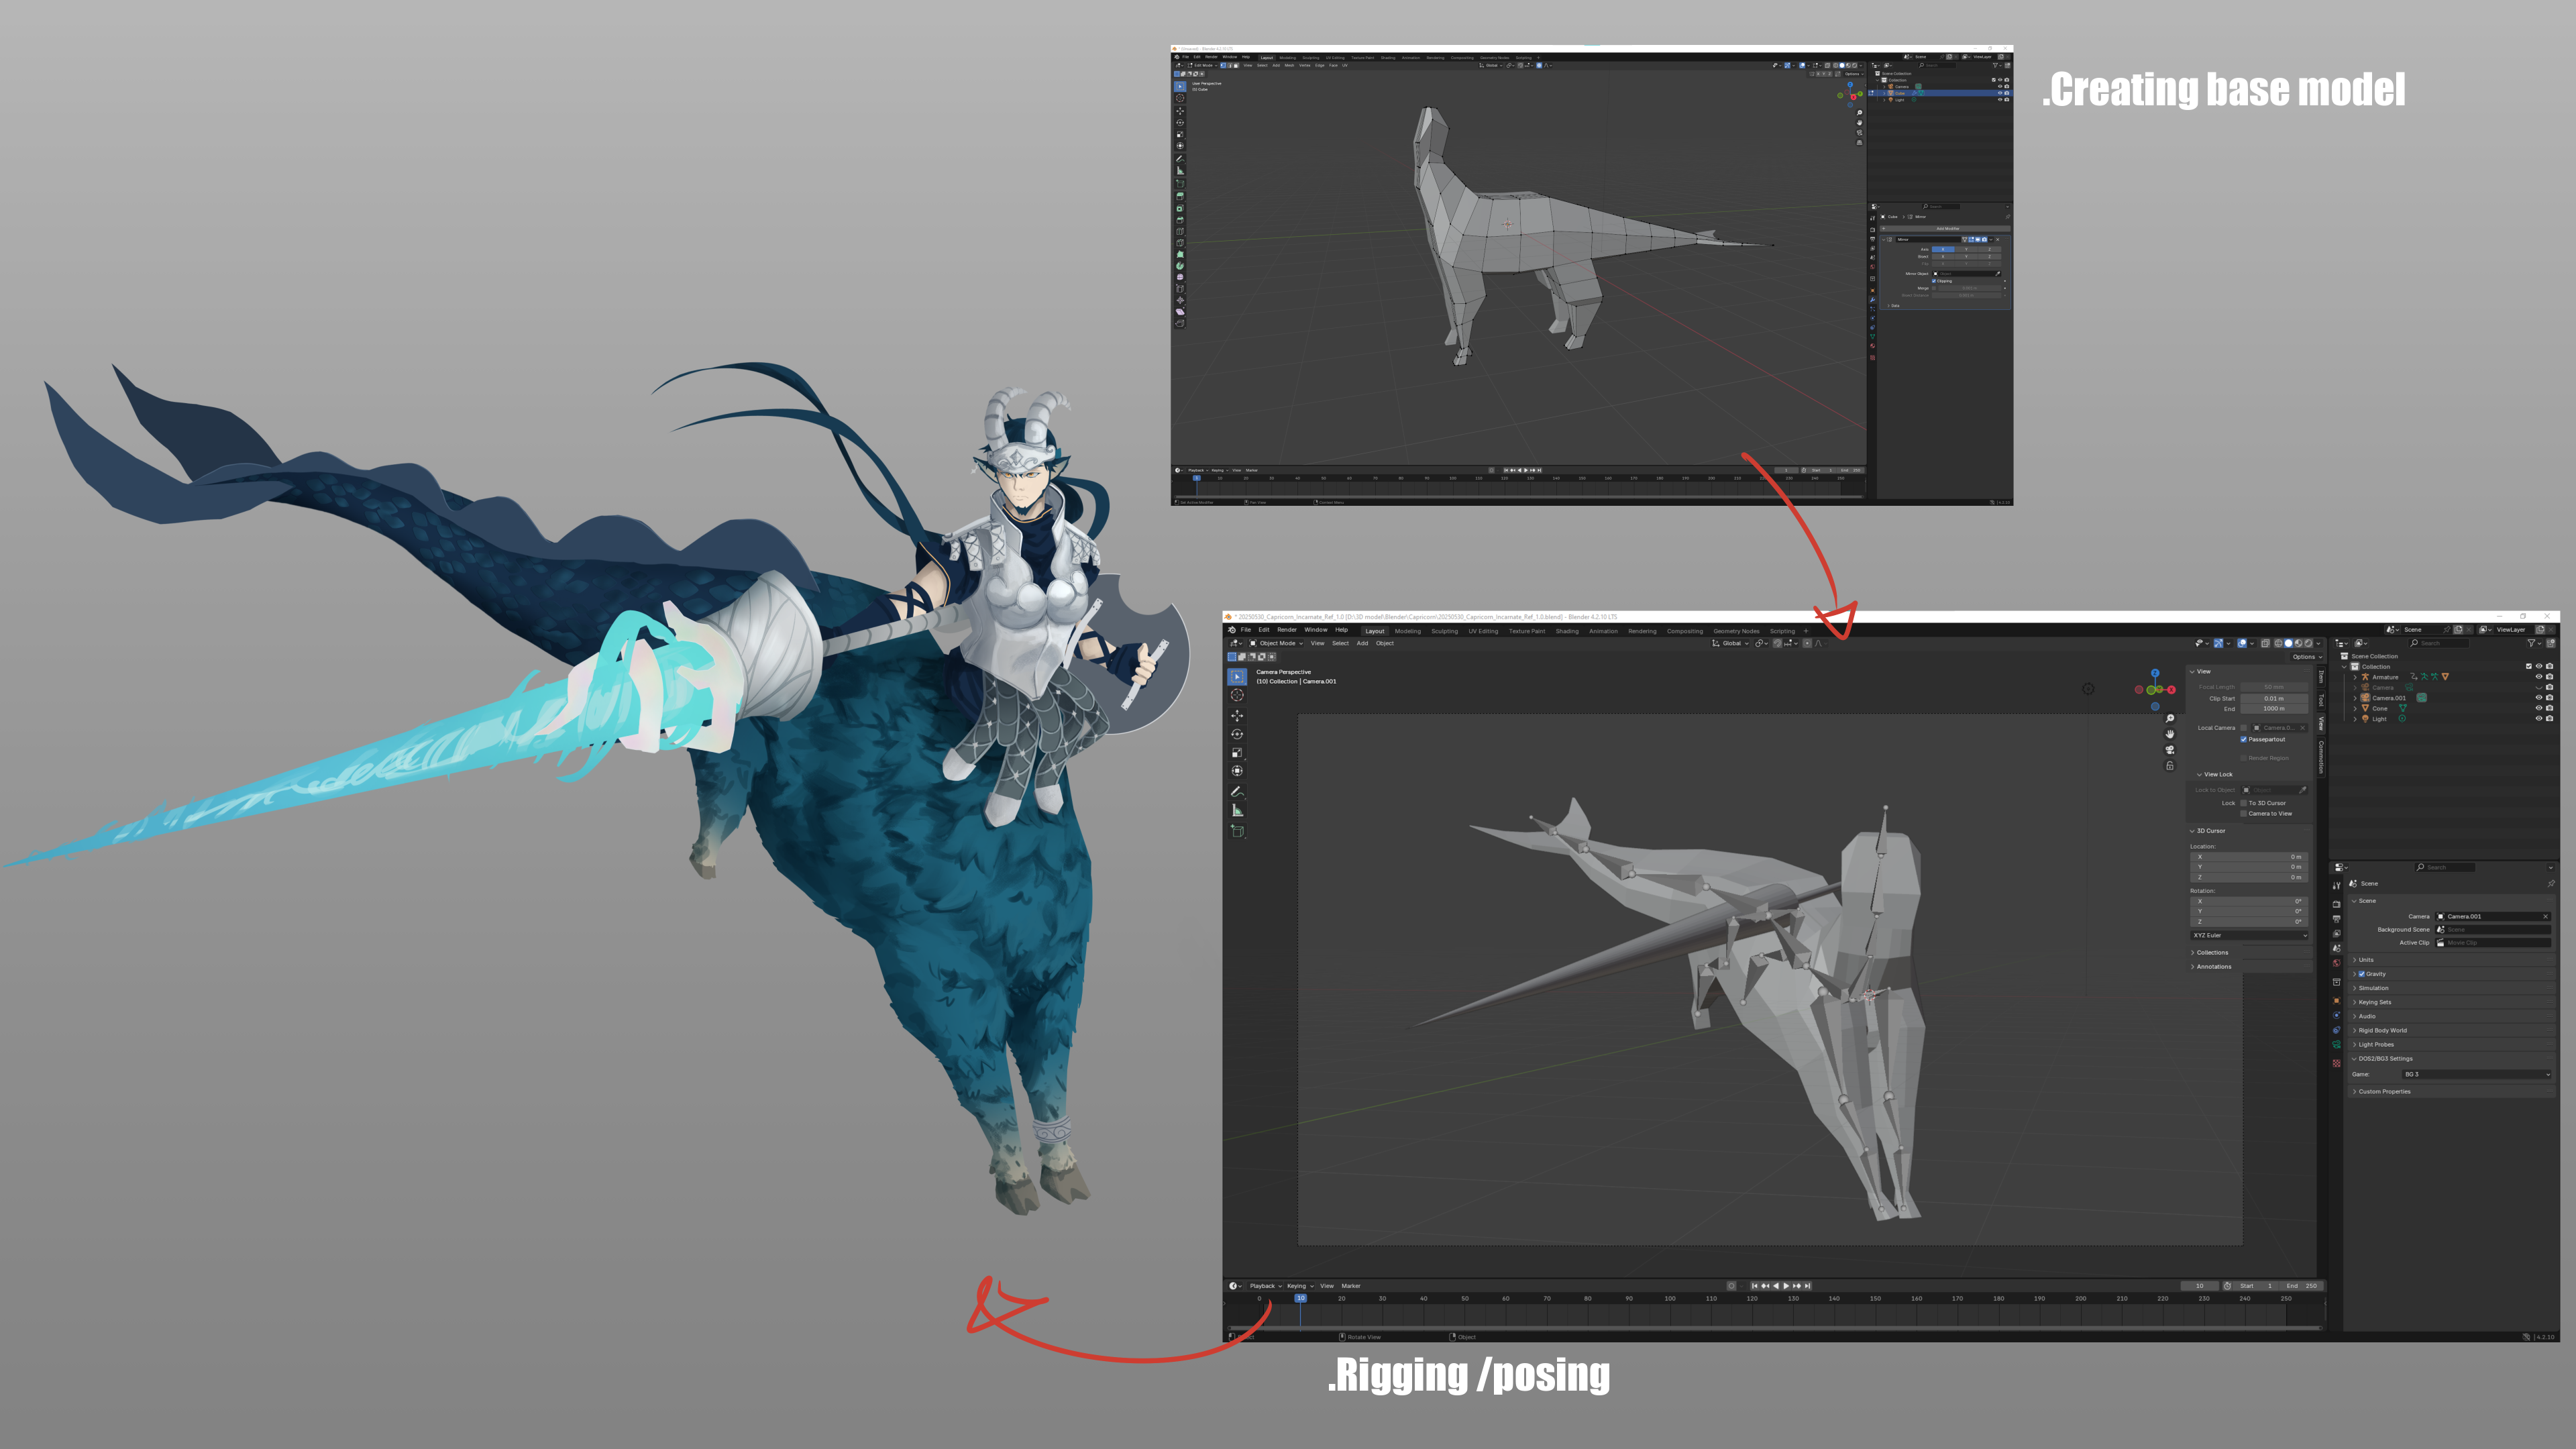Select the Scale tool in the lower Blender toolbar
Screen dimensions: 2576x1449
[x=1237, y=752]
